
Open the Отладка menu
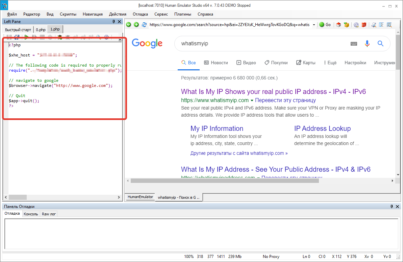[x=140, y=14]
